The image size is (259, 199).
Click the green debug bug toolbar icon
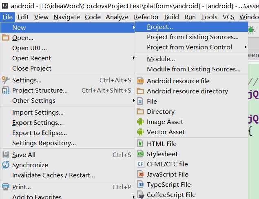click(252, 30)
